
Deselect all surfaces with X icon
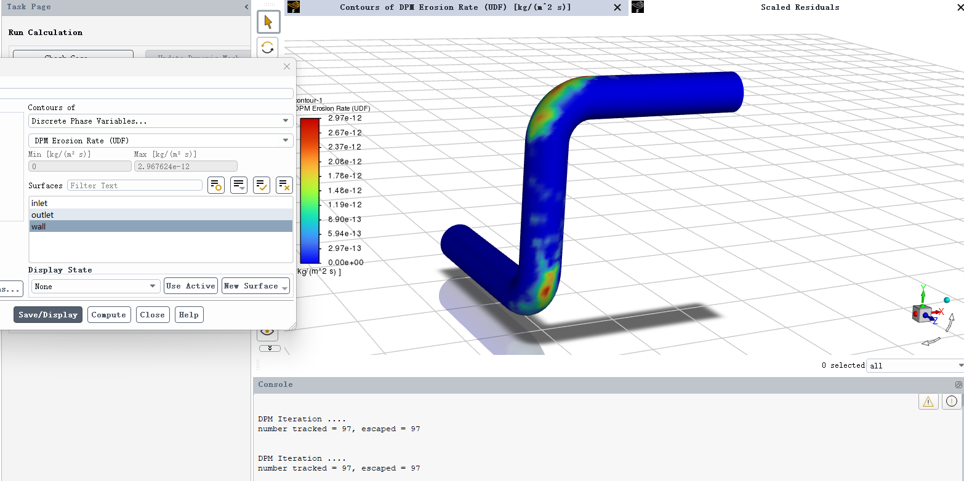click(x=284, y=185)
